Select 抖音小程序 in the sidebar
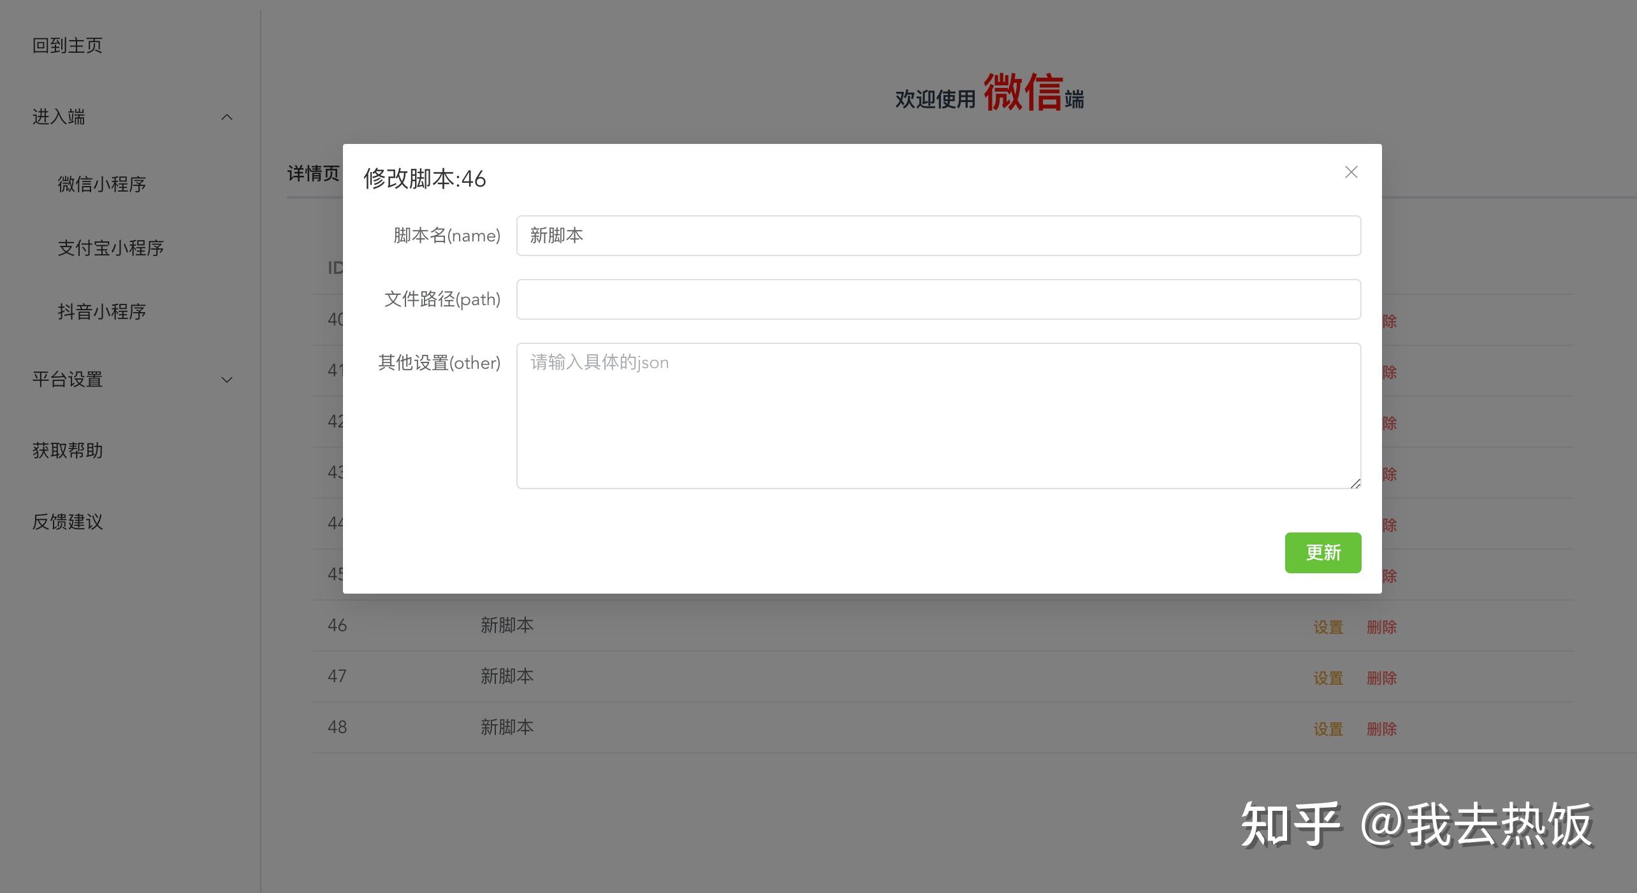 click(x=102, y=311)
